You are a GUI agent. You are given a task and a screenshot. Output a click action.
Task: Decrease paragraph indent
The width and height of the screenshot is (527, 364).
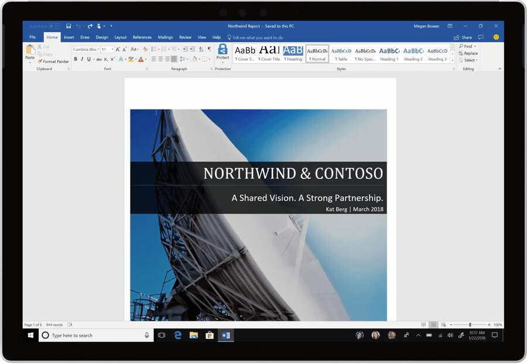pos(186,49)
